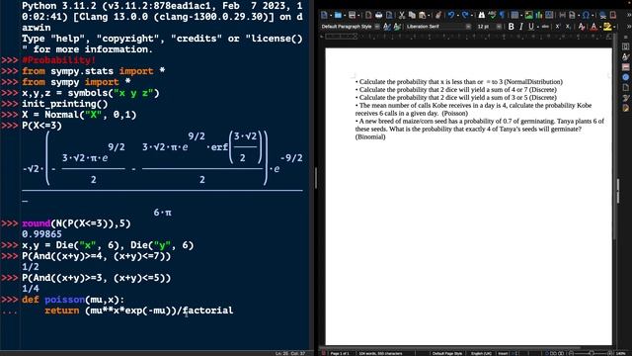Click 'Page 1 of 1' in status bar

click(340, 353)
